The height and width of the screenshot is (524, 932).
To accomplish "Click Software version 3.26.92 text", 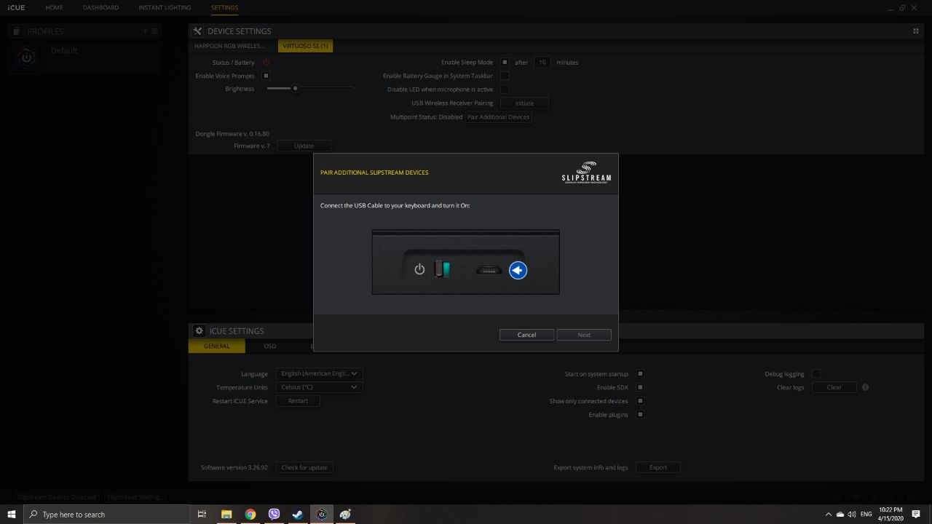I will click(x=234, y=467).
